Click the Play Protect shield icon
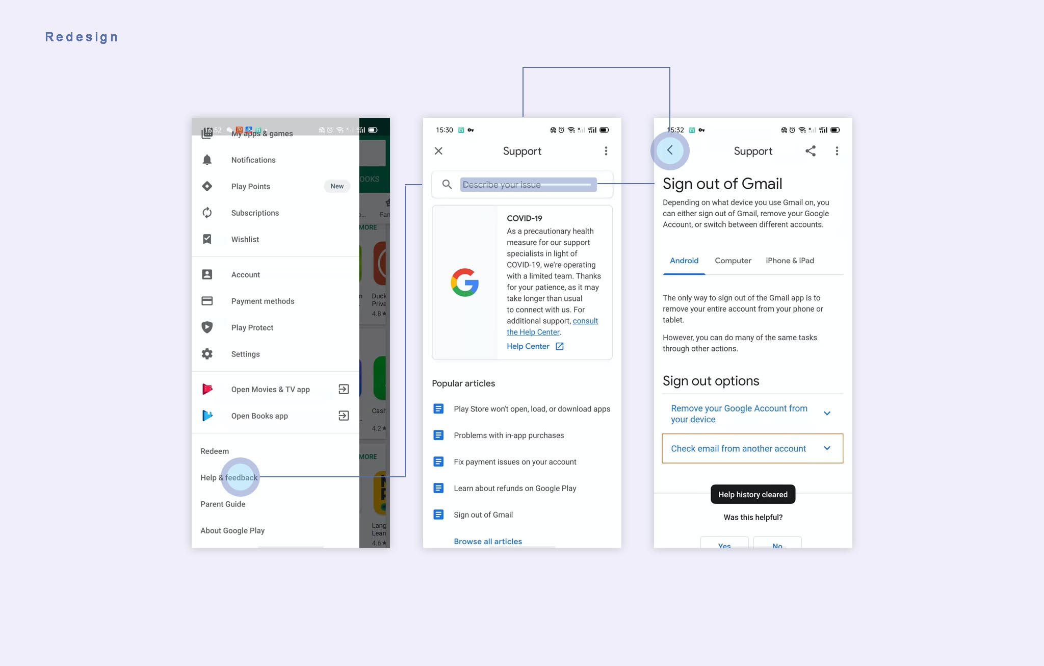This screenshot has height=666, width=1044. point(208,327)
